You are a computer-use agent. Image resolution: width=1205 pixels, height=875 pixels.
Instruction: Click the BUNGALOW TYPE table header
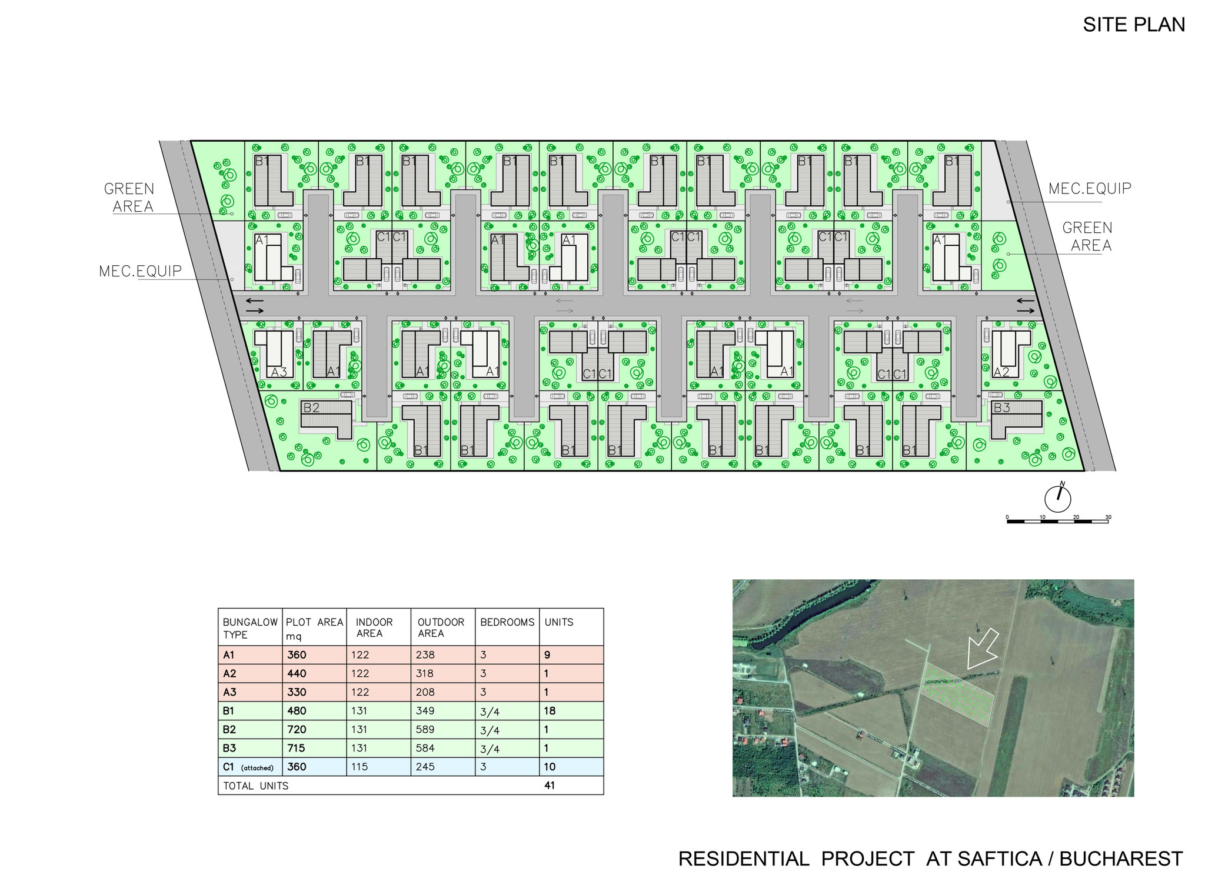pyautogui.click(x=249, y=628)
